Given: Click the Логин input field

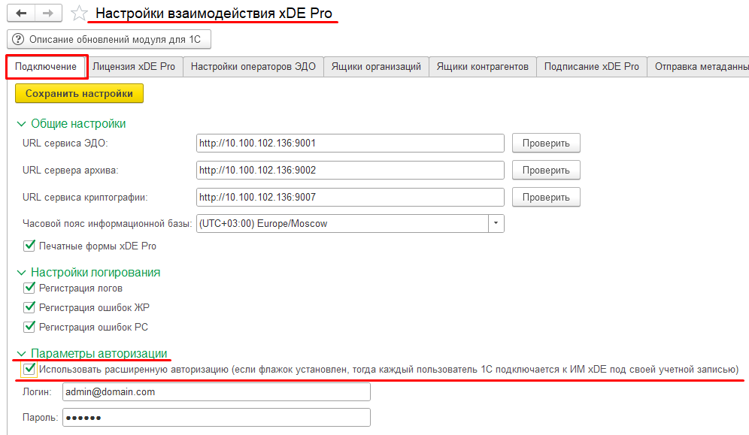Looking at the screenshot, I should [217, 392].
